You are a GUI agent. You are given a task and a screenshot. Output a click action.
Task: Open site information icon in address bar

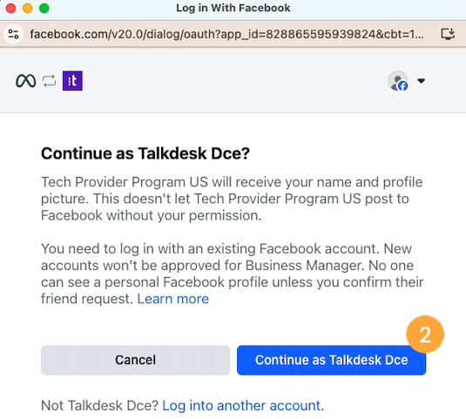(x=13, y=34)
